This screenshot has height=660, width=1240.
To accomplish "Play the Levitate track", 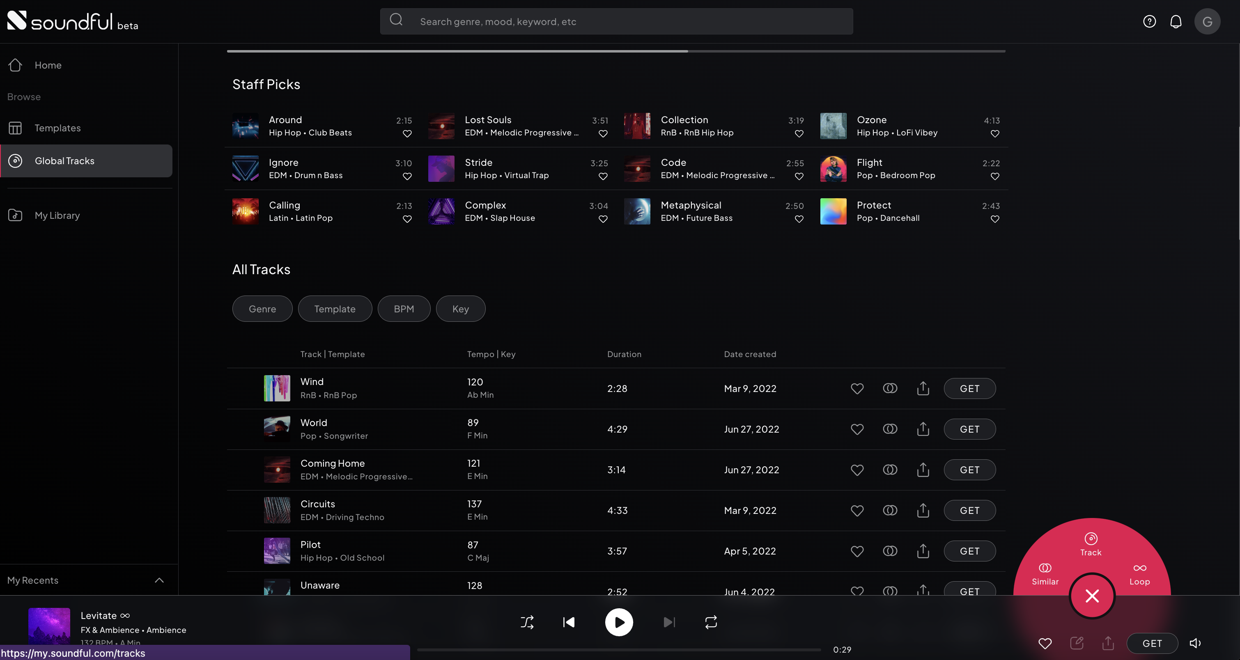I will 619,622.
